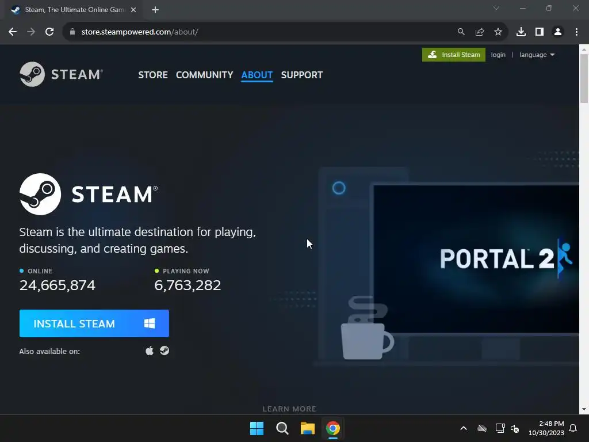Click the PLAYING NOW count 6,763,282

tap(188, 285)
